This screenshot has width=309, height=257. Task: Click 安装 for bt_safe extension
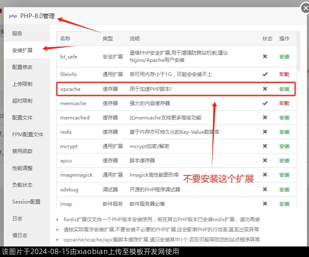(x=284, y=56)
